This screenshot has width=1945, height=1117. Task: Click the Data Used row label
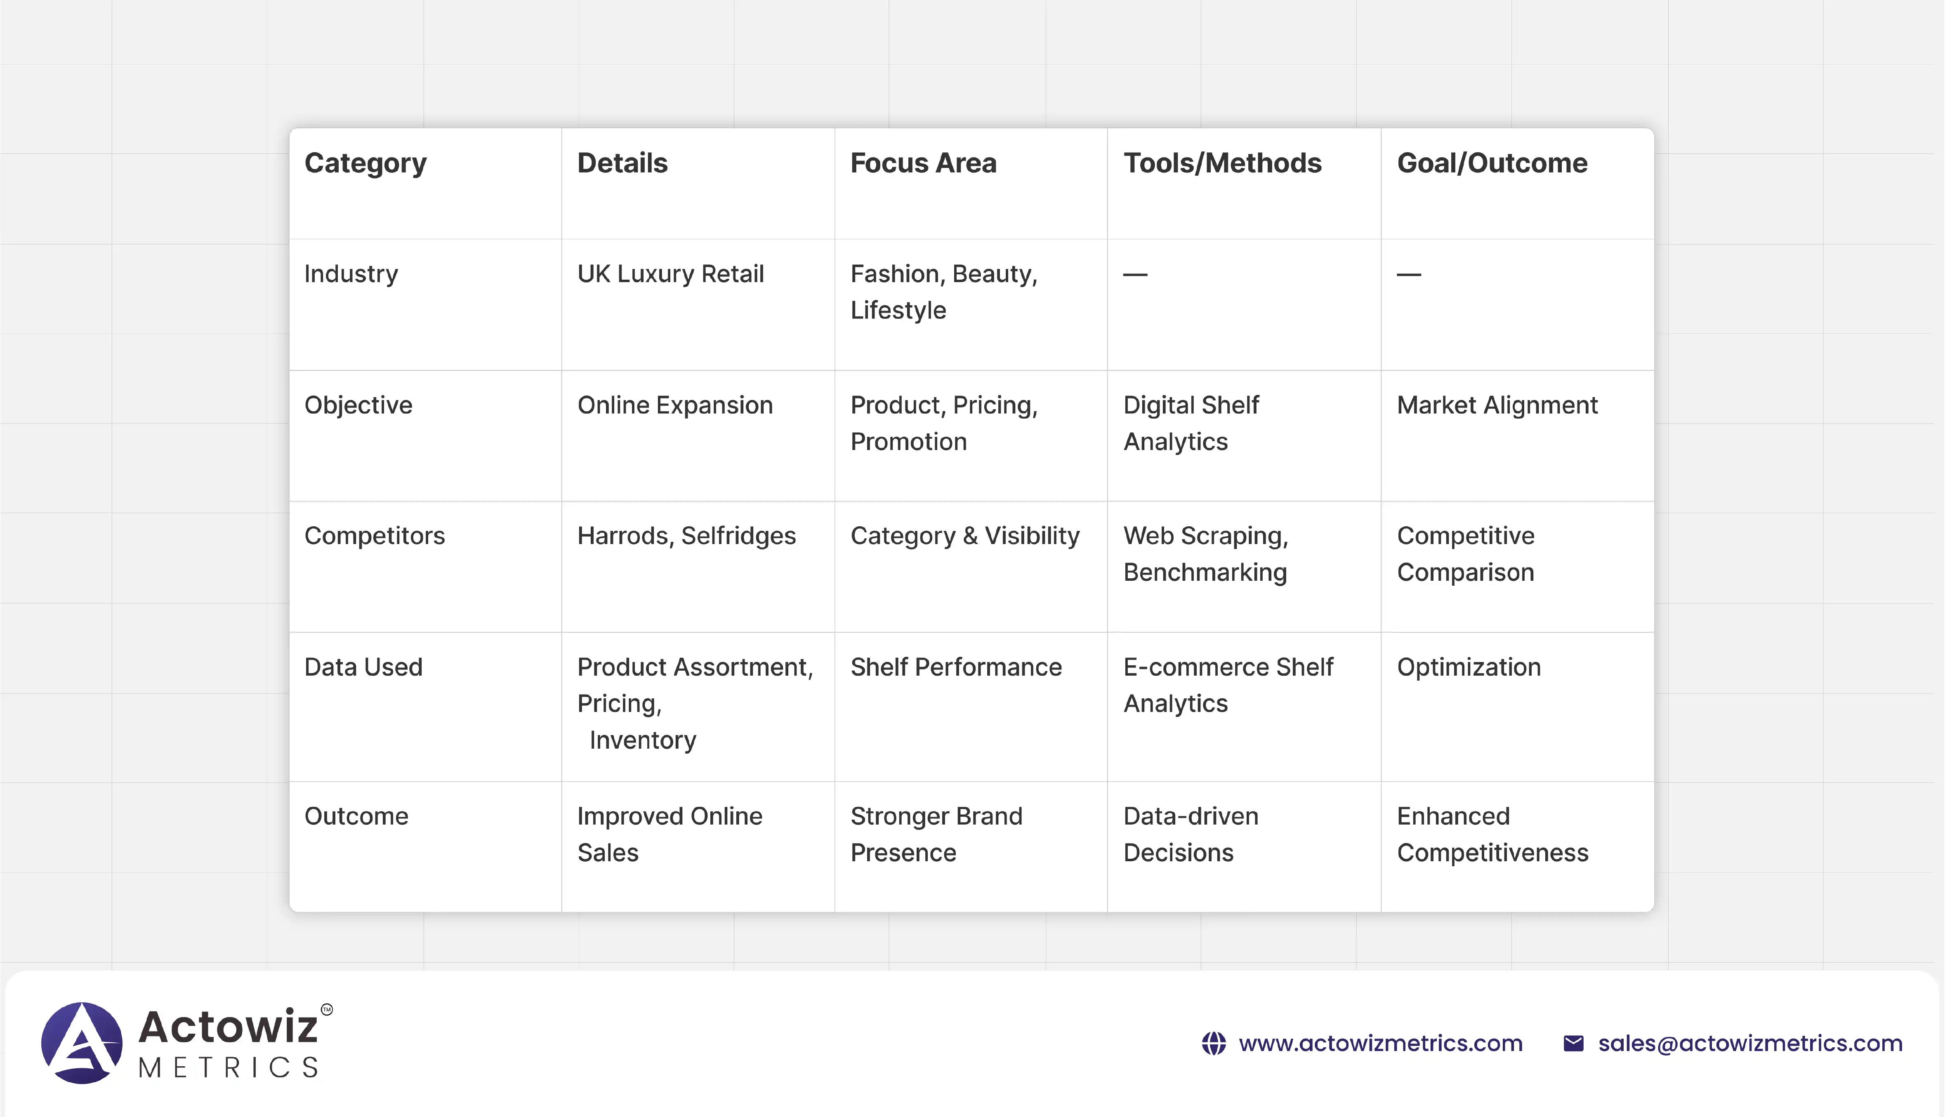[x=363, y=667]
